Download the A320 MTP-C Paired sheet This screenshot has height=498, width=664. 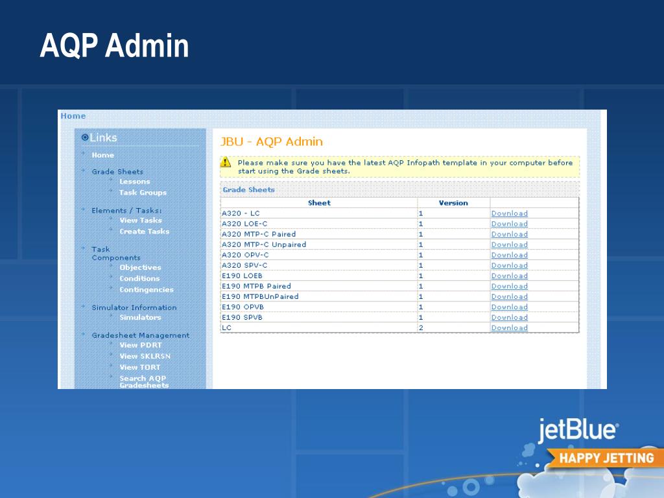click(x=510, y=234)
